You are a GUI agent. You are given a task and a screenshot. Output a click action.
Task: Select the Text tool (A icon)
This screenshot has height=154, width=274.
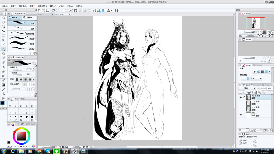(3, 94)
